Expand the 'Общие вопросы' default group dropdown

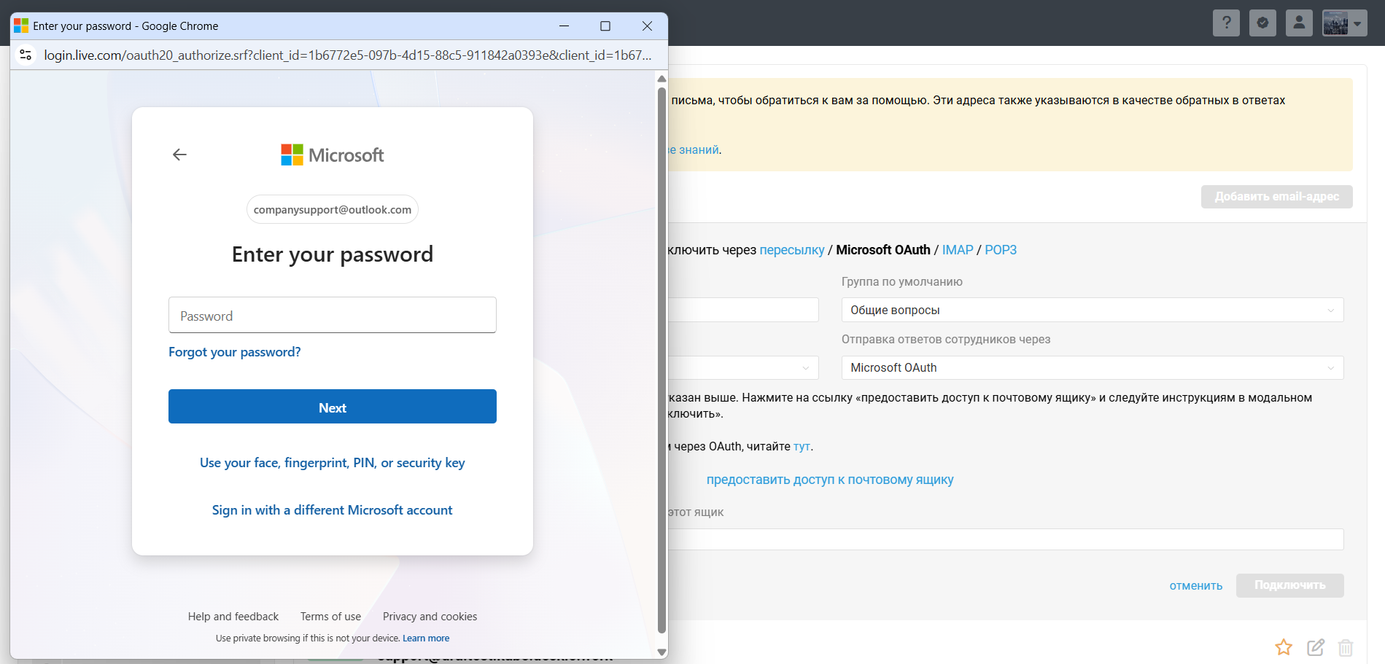(1093, 310)
